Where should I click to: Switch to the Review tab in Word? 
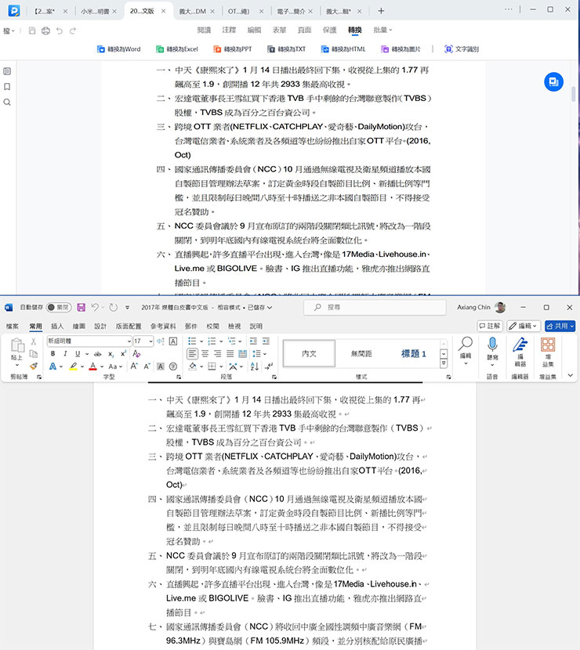213,327
